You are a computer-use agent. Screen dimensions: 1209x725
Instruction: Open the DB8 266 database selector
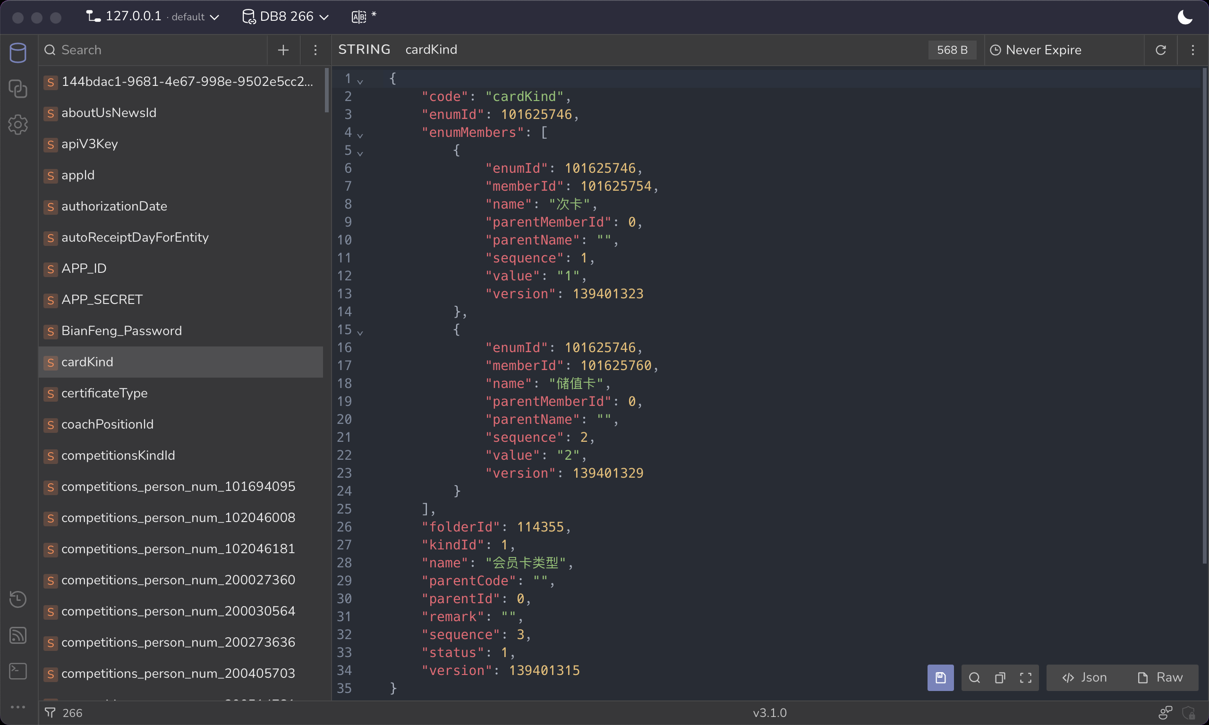[285, 17]
